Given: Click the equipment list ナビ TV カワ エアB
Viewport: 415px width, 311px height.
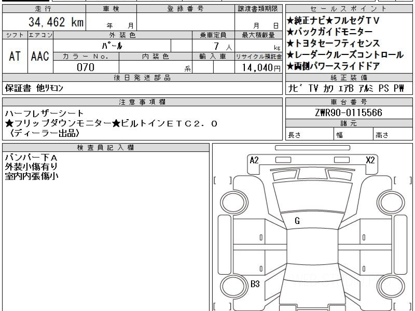Looking at the screenshot, I should 346,88.
